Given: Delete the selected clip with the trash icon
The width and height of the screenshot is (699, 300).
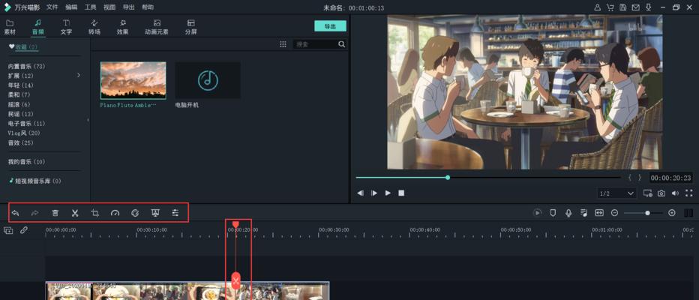Looking at the screenshot, I should 55,213.
